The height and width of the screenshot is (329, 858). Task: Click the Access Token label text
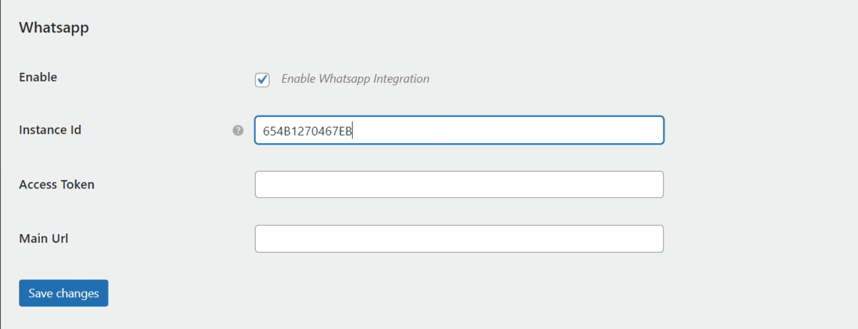coord(56,184)
